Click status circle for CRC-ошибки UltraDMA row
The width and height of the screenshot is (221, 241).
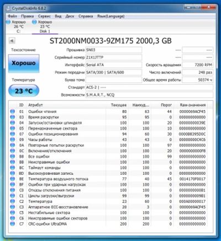(x=12, y=224)
